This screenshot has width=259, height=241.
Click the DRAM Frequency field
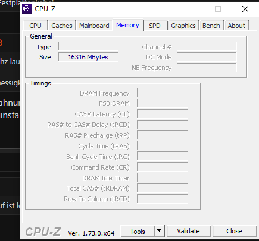click(x=162, y=93)
